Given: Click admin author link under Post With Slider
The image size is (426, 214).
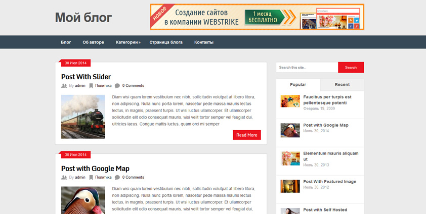Looking at the screenshot, I should pos(80,86).
